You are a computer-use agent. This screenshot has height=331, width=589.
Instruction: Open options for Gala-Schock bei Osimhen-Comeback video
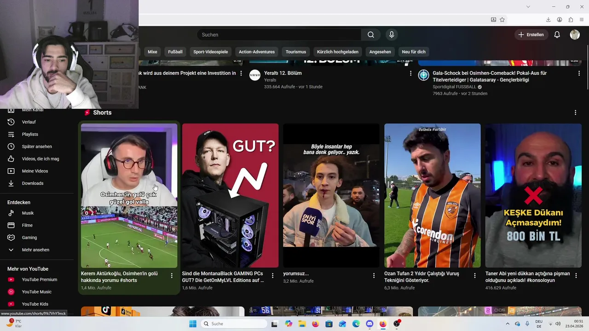(x=579, y=73)
